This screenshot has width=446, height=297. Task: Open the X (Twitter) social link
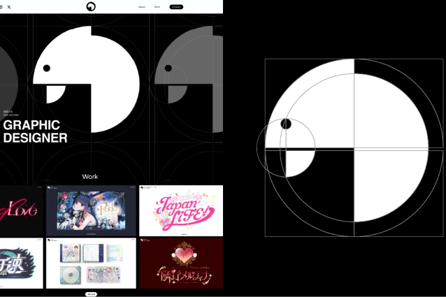9,7
